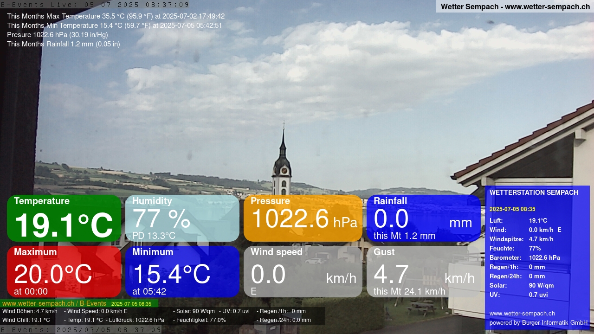Click 'Wind Chill: 19.1 °C' in the bottom strip
Screen dimensions: 594x334
(x=26, y=320)
